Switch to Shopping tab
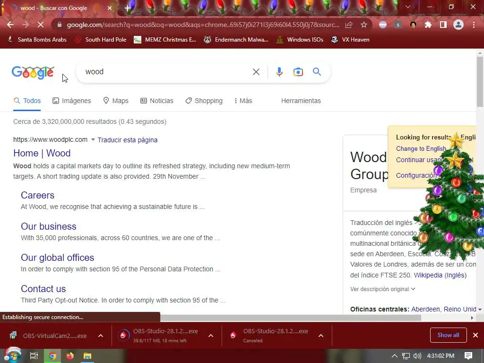The height and width of the screenshot is (363, 484). tap(204, 101)
